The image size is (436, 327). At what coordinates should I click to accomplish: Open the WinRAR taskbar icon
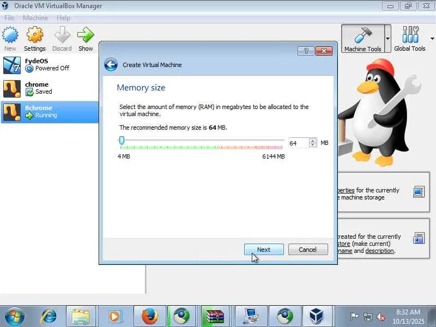click(215, 317)
